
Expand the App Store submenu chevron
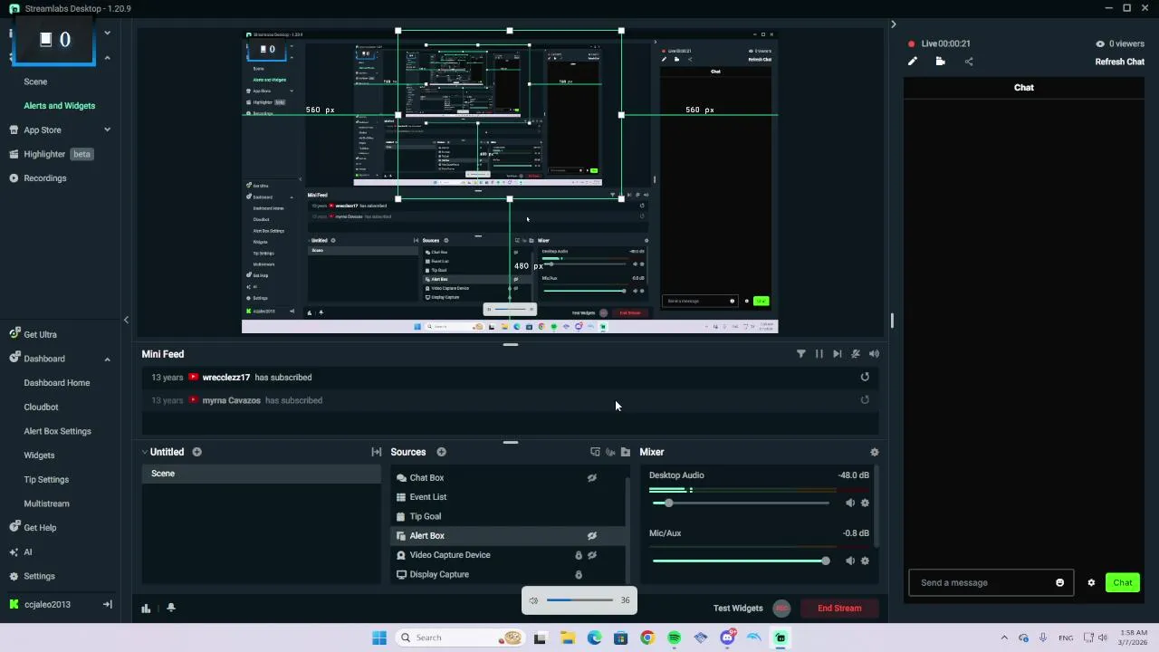point(107,129)
